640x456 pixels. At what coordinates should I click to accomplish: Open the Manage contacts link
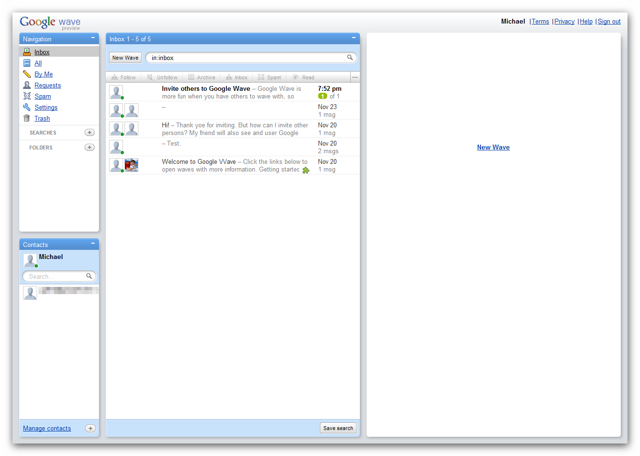pyautogui.click(x=47, y=429)
